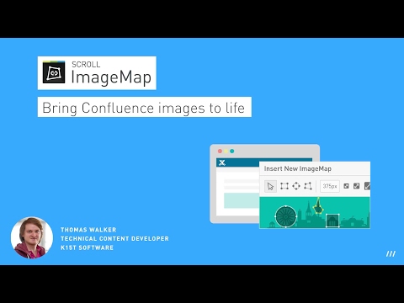Select the yellow polygon tower area
This screenshot has width=404, height=303.
pos(318,207)
